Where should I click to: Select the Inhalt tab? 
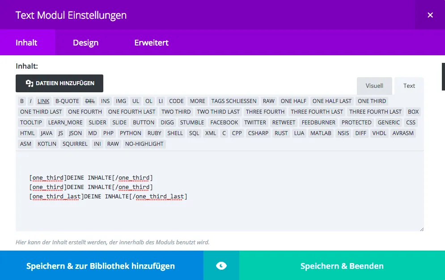click(26, 43)
